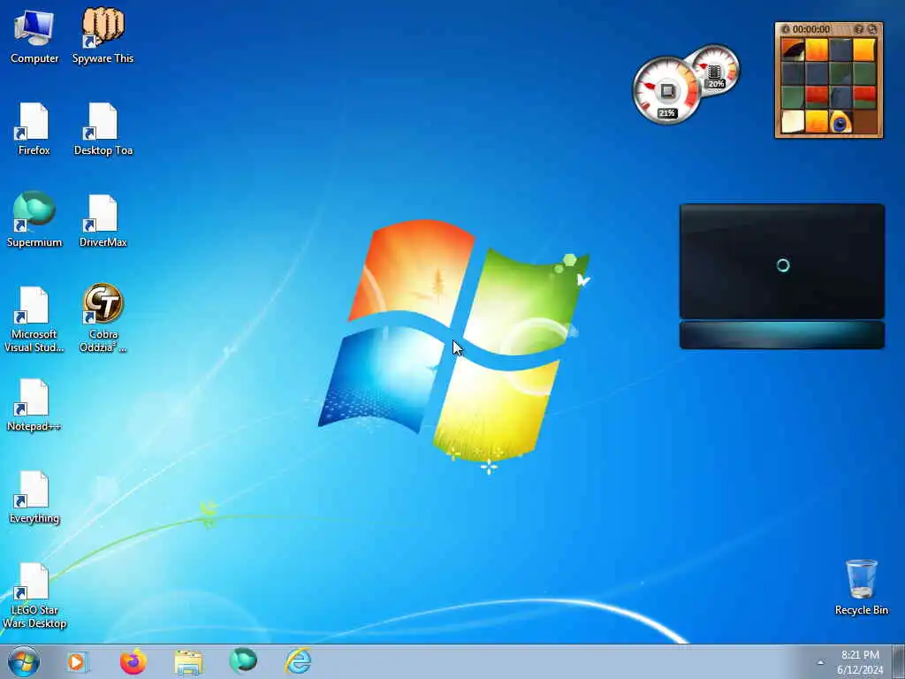This screenshot has width=905, height=679.
Task: Select the LEGO Star Wars Desktop shortcut
Action: point(34,595)
